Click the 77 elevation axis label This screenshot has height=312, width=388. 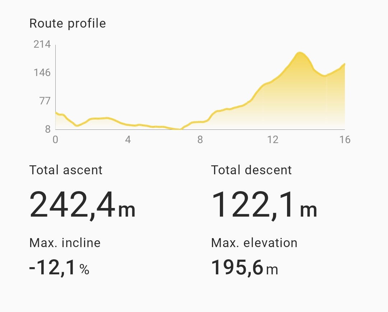pos(45,101)
